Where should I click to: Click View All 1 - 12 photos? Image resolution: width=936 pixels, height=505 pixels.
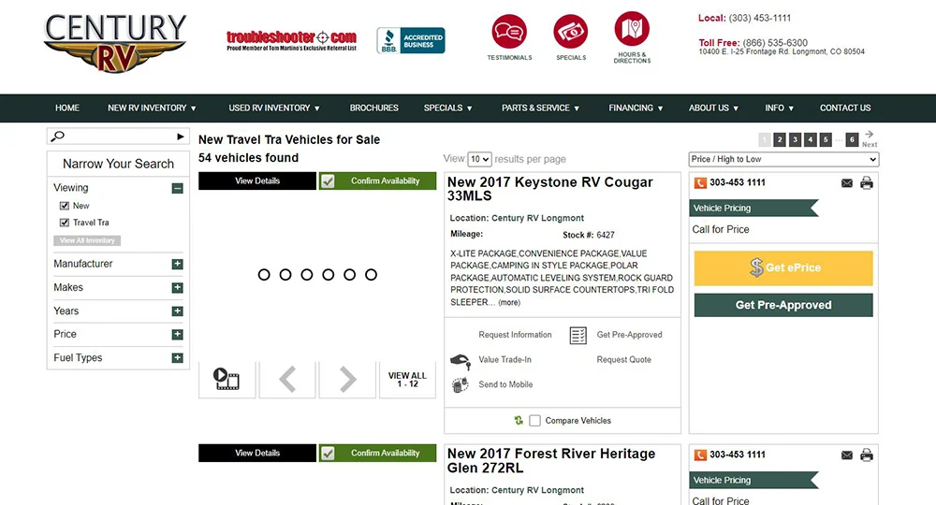[x=407, y=379]
